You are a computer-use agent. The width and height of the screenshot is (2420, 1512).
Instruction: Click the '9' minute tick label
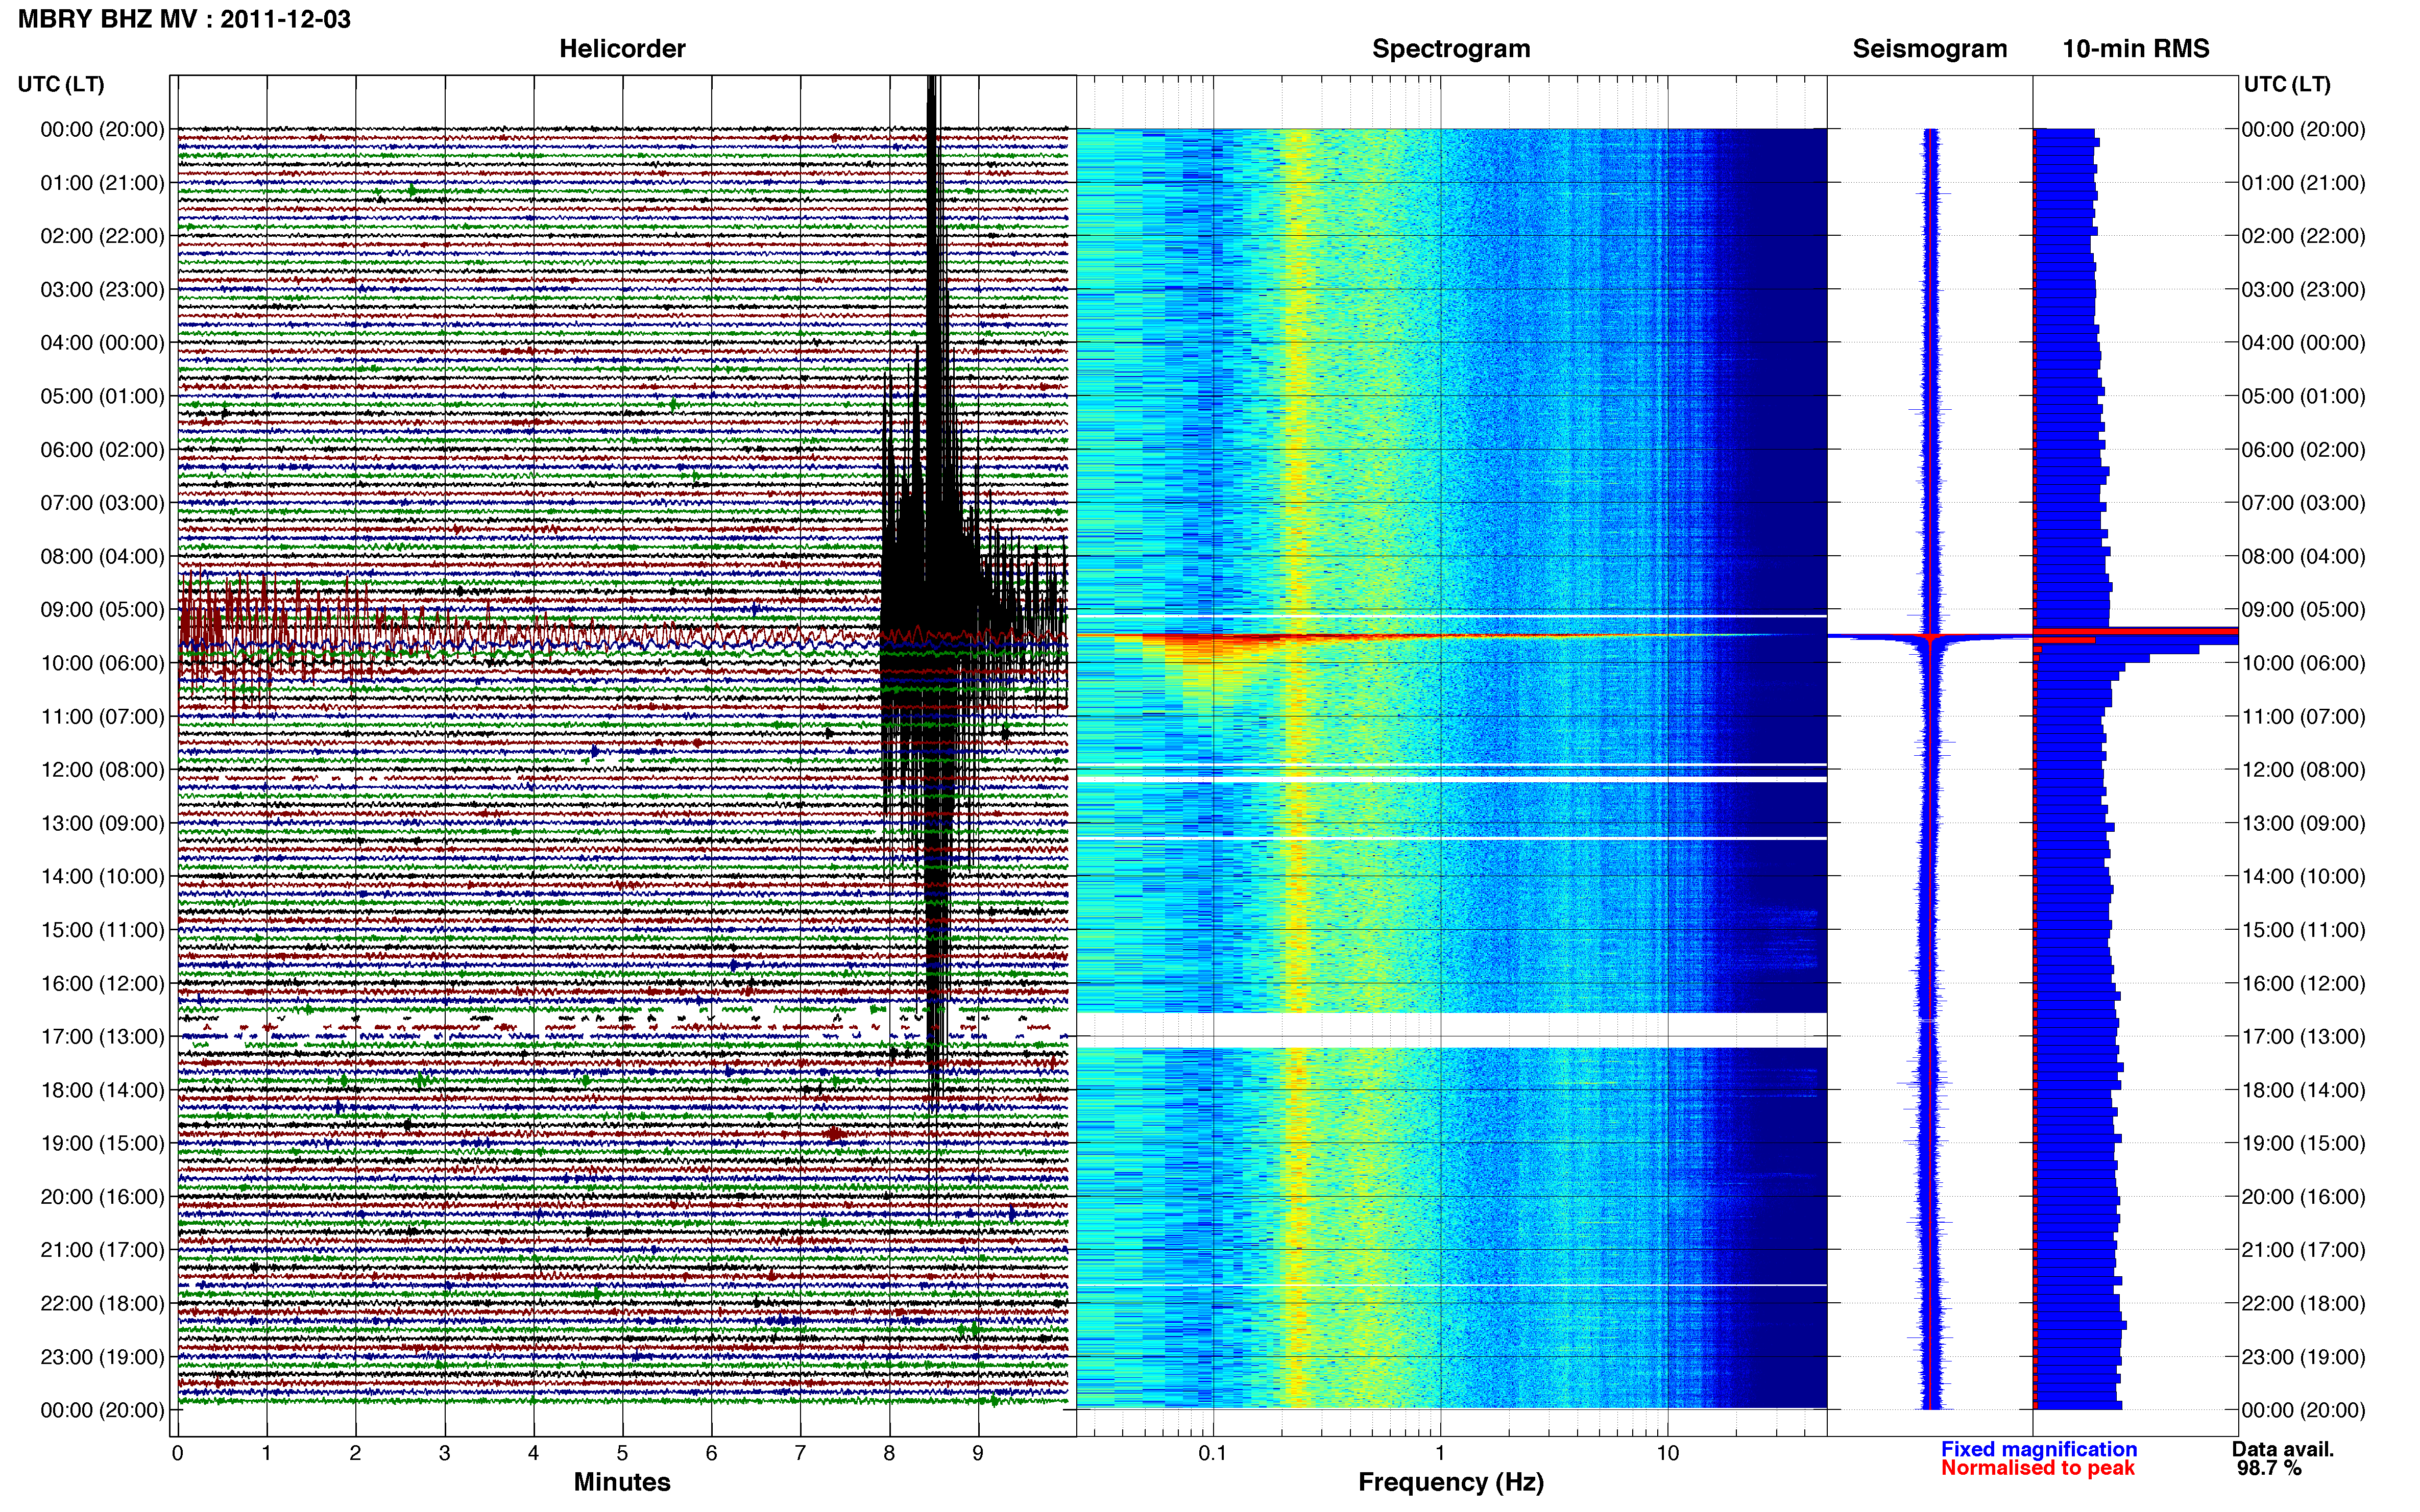[x=977, y=1454]
